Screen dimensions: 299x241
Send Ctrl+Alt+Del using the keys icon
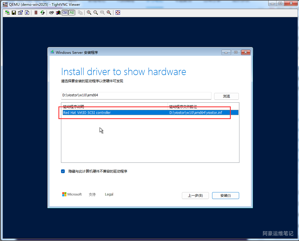click(x=52, y=13)
